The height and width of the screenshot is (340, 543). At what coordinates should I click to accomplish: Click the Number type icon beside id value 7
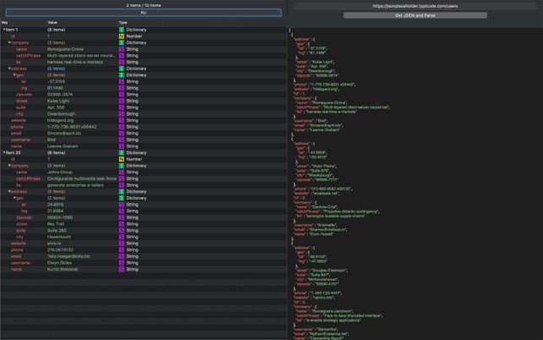[x=122, y=159]
